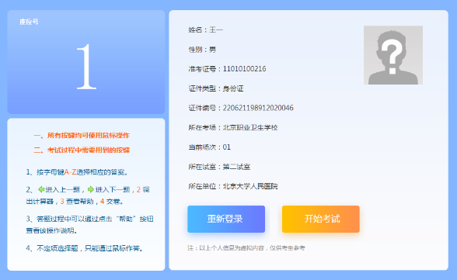Click the first orange instruction heading
457x280 pixels.
pos(82,136)
